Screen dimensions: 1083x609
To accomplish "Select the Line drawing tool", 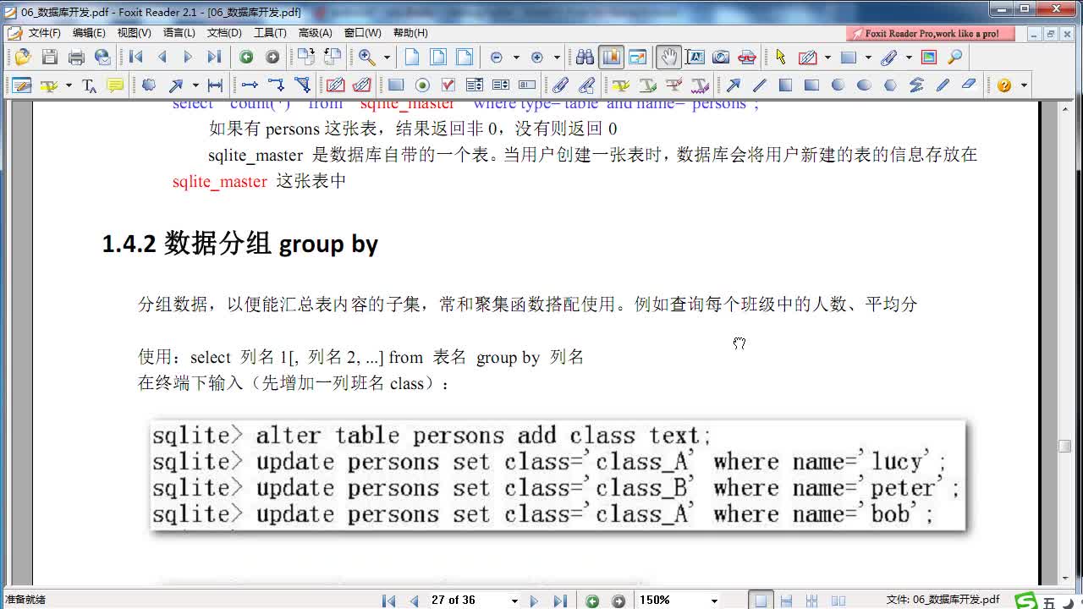I will click(760, 85).
